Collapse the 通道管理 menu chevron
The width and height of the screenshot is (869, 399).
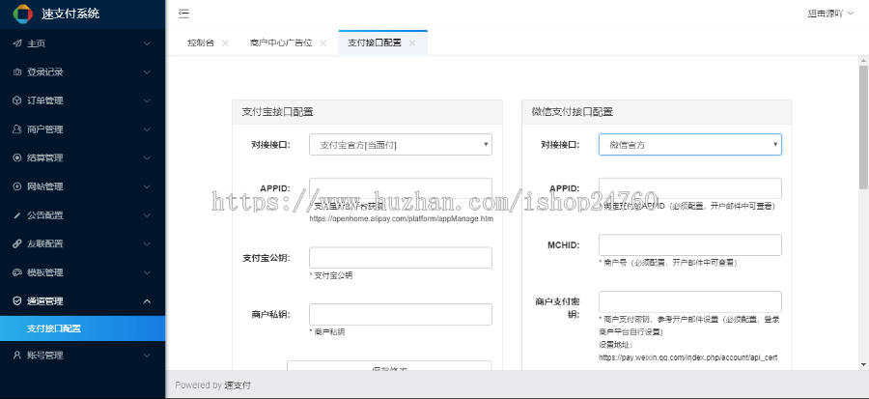[x=147, y=300]
